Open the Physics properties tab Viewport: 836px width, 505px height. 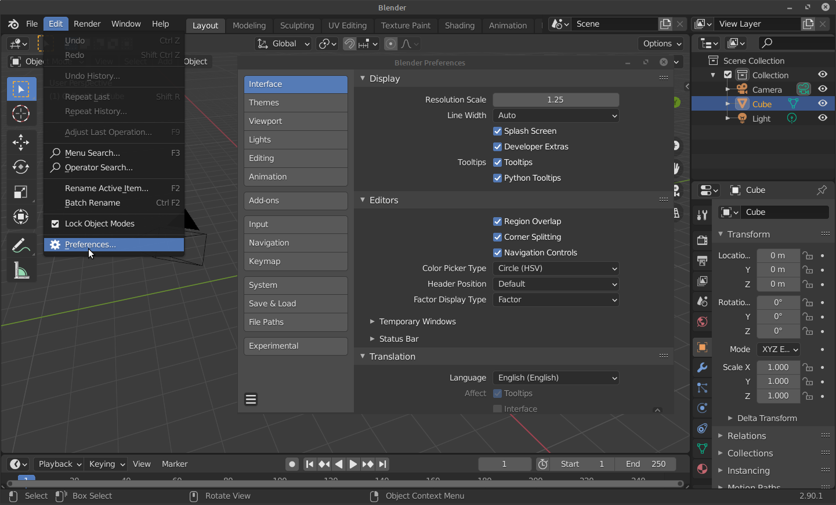coord(702,408)
